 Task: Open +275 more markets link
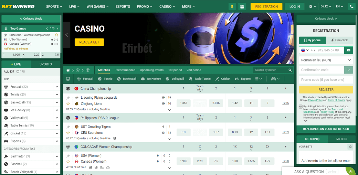tap(285, 103)
